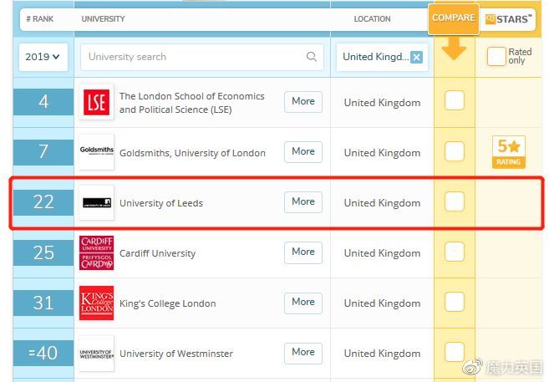549x382 pixels.
Task: Open the 2019 year dropdown
Action: click(x=43, y=57)
